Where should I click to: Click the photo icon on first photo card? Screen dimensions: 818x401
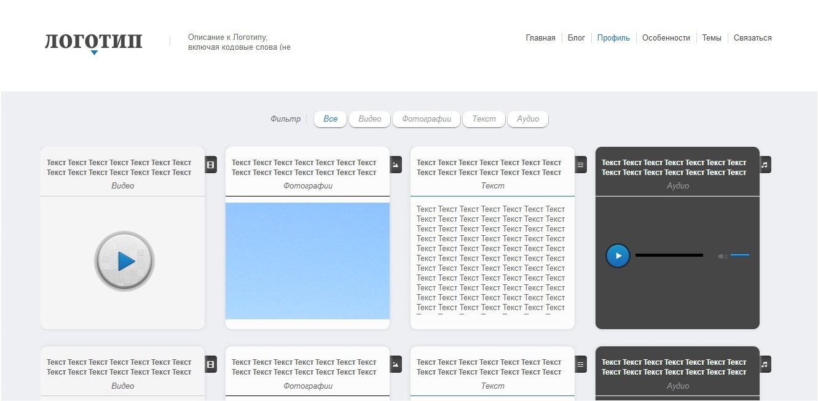coord(396,165)
